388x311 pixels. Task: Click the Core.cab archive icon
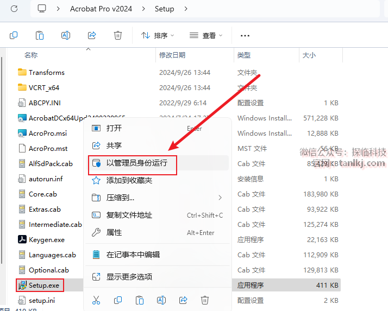point(22,194)
